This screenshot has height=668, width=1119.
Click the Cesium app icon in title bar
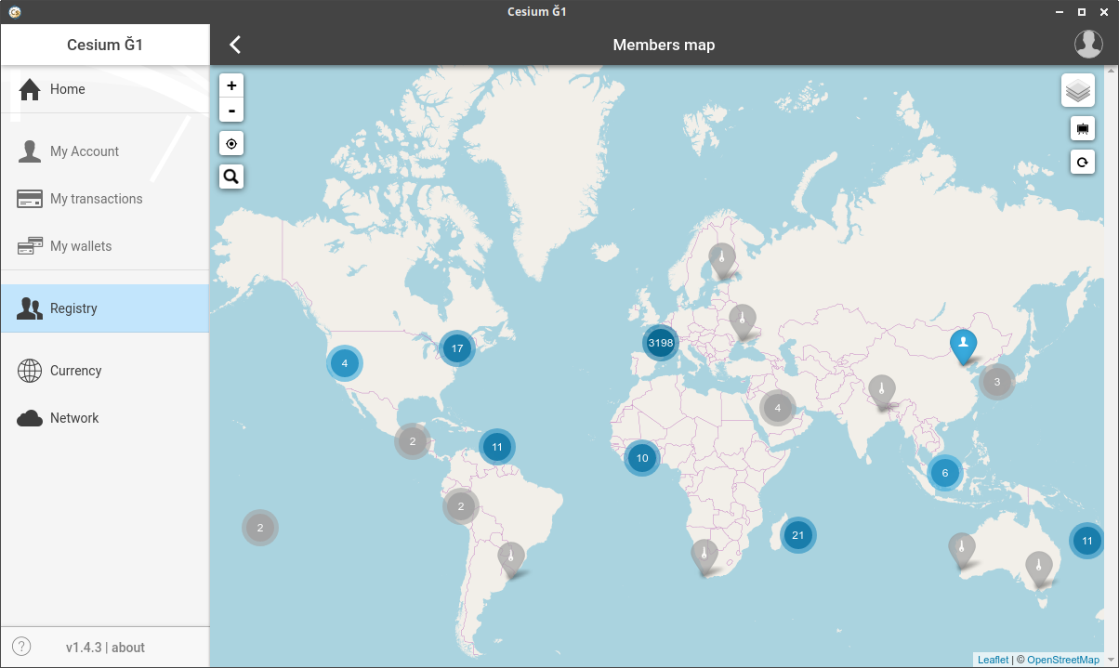click(x=14, y=12)
